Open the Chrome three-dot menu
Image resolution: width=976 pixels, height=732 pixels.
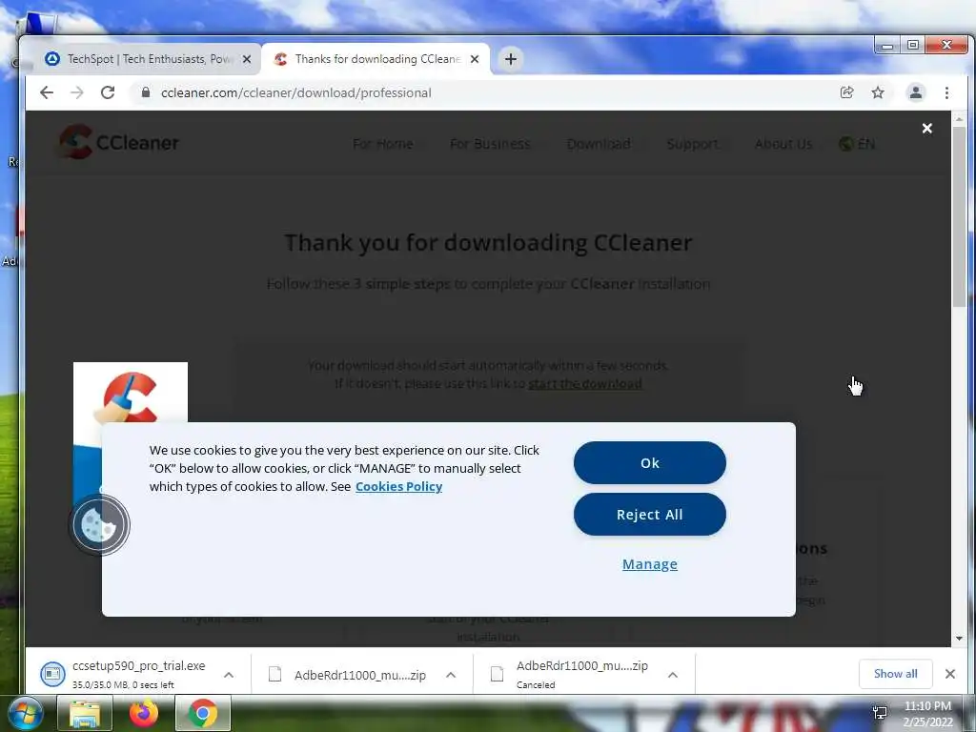coord(946,92)
